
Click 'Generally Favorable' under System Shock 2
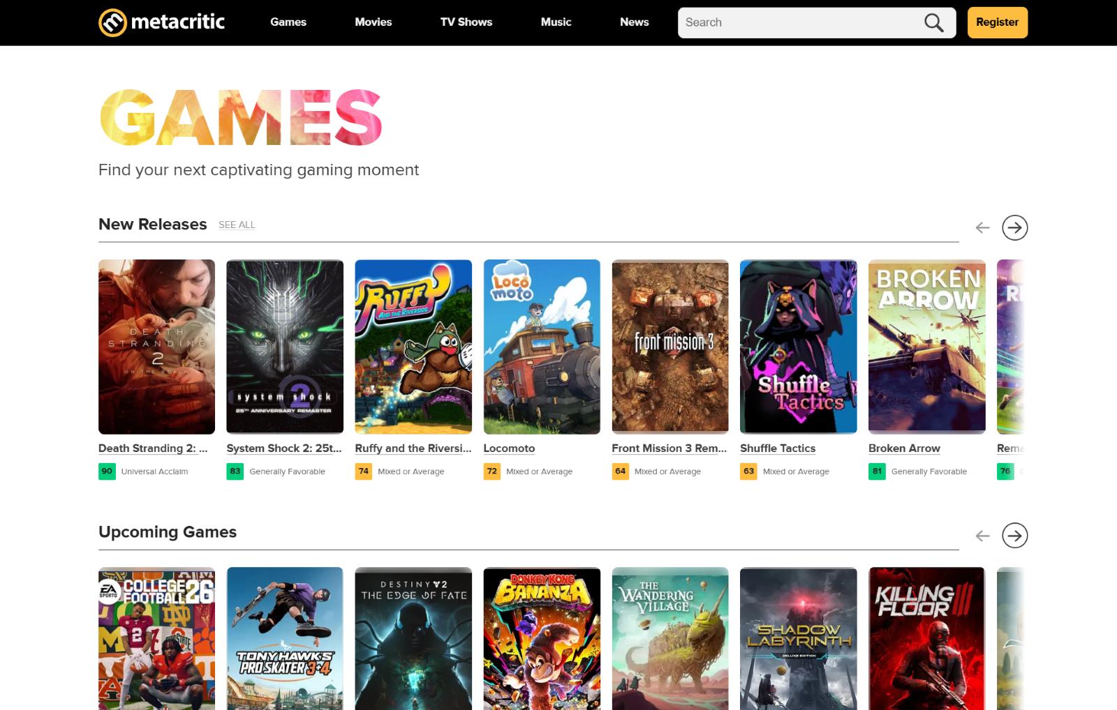pos(287,471)
